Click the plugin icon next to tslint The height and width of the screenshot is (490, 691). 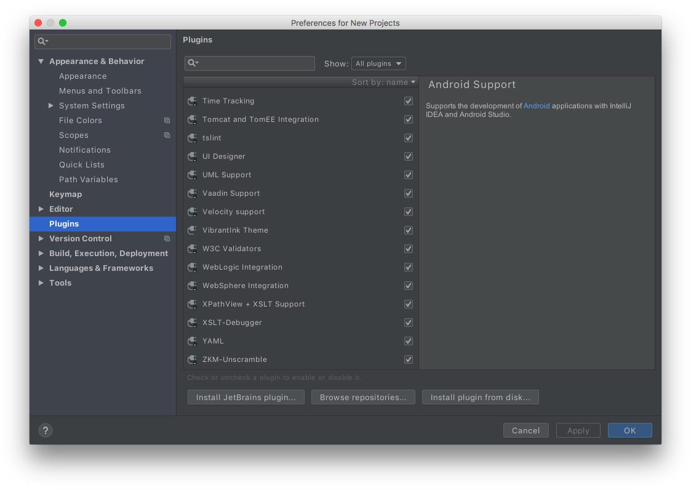(192, 138)
